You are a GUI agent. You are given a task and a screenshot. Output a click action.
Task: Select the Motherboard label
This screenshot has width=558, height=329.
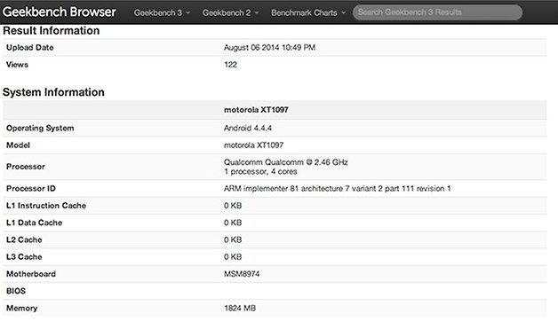(31, 274)
